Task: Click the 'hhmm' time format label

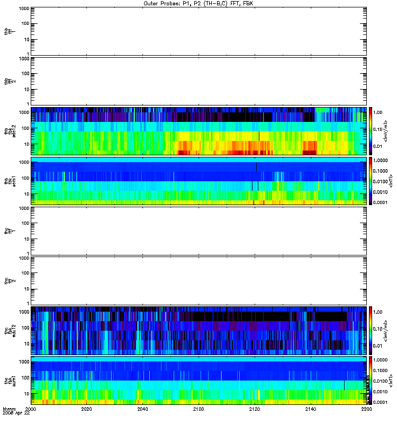Action: (x=9, y=409)
